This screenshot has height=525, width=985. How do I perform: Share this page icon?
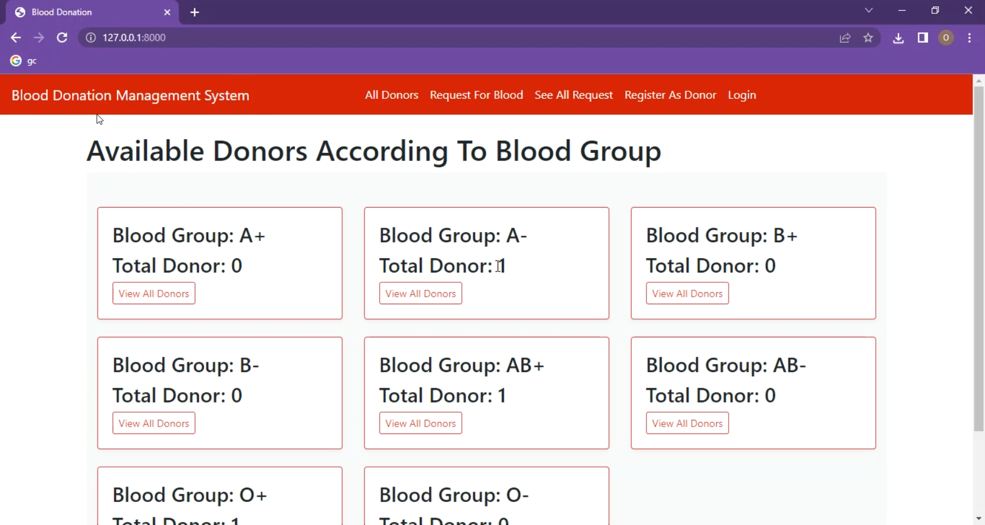click(x=845, y=38)
